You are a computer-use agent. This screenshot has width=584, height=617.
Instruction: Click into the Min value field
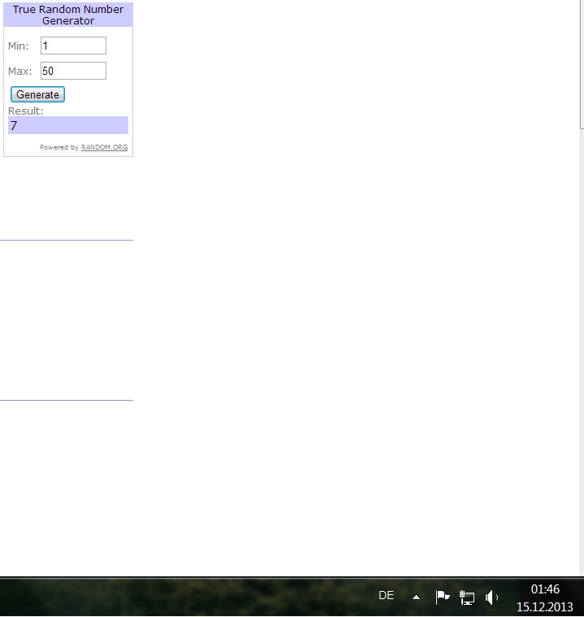pyautogui.click(x=73, y=46)
